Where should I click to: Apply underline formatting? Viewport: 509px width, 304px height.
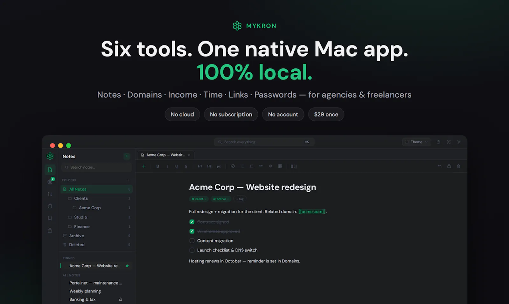tap(177, 166)
